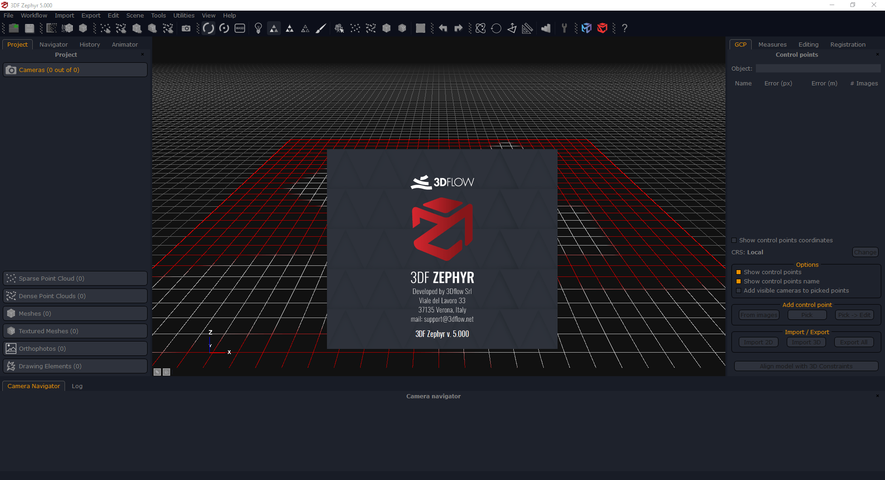885x480 pixels.
Task: Expand the Meshes (0) section
Action: point(75,313)
